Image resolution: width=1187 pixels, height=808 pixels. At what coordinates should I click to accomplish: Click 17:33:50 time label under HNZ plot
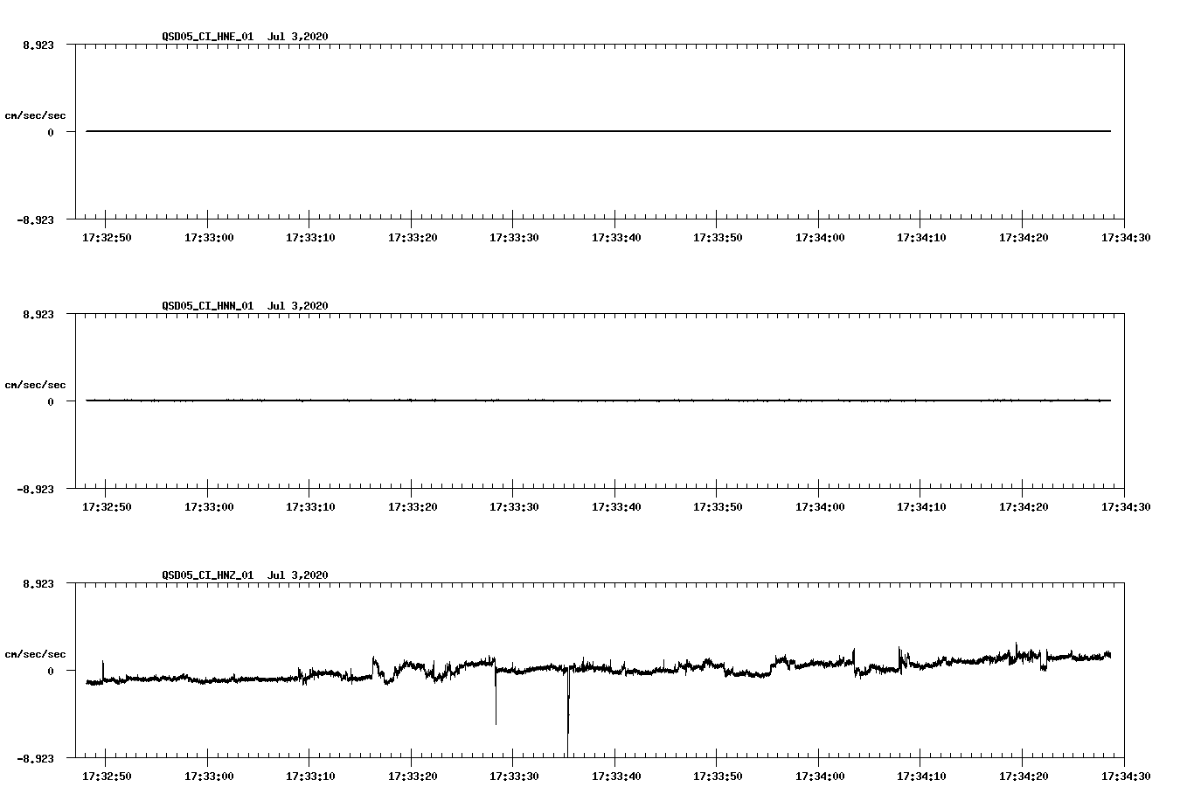[718, 776]
